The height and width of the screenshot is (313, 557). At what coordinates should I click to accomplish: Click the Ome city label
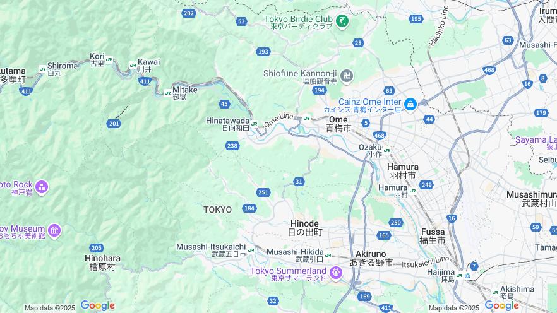338,124
